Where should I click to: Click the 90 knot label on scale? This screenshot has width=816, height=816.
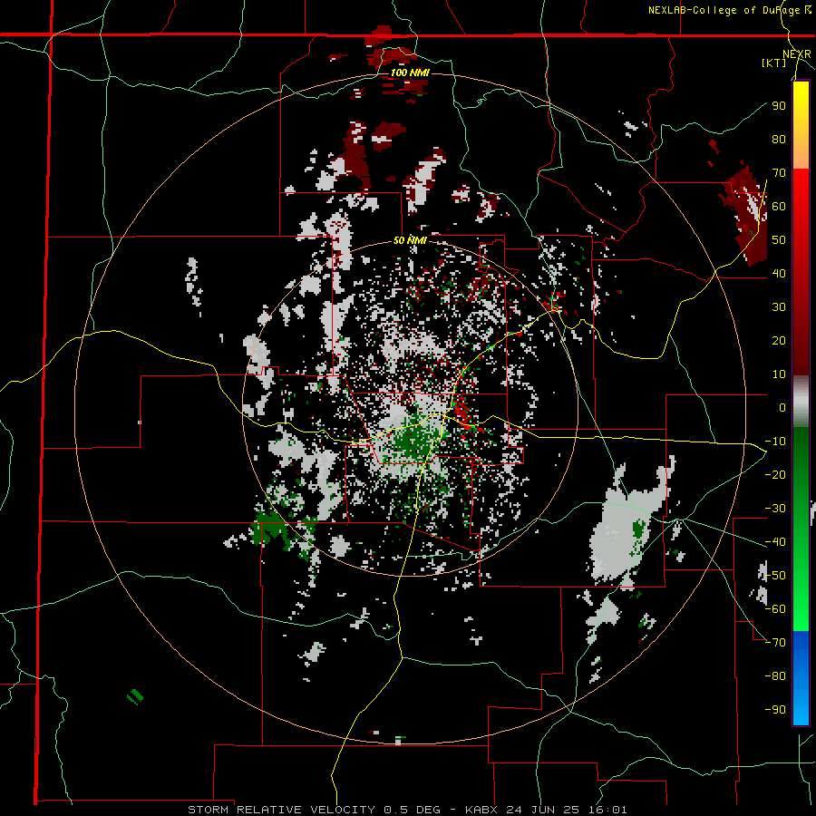779,106
